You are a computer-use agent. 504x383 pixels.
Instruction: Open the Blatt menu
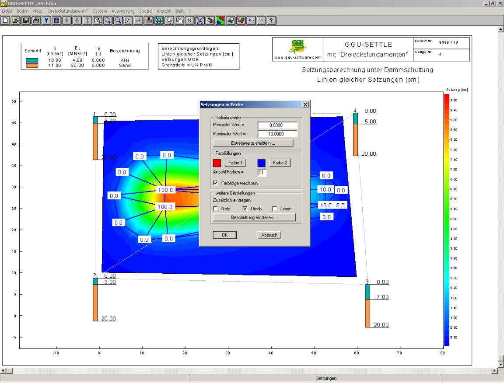click(x=180, y=11)
